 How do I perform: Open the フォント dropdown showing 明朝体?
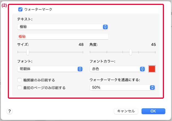(50, 69)
